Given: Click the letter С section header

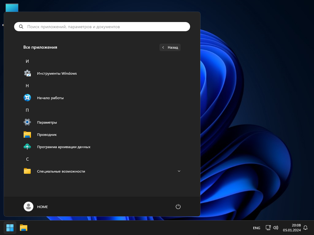Looking at the screenshot, I should pyautogui.click(x=27, y=159).
